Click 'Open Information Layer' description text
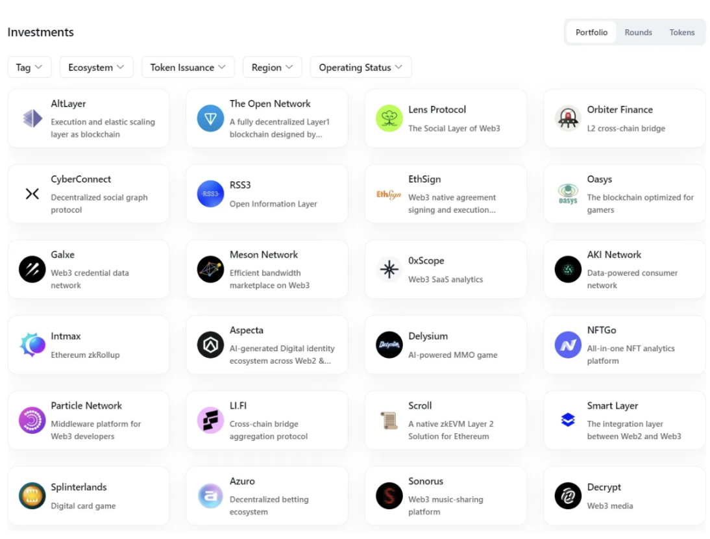710x539 pixels. point(273,204)
